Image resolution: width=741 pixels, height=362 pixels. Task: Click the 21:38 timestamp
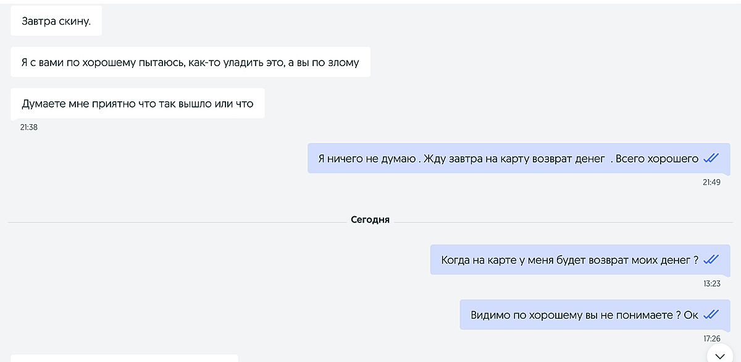29,127
